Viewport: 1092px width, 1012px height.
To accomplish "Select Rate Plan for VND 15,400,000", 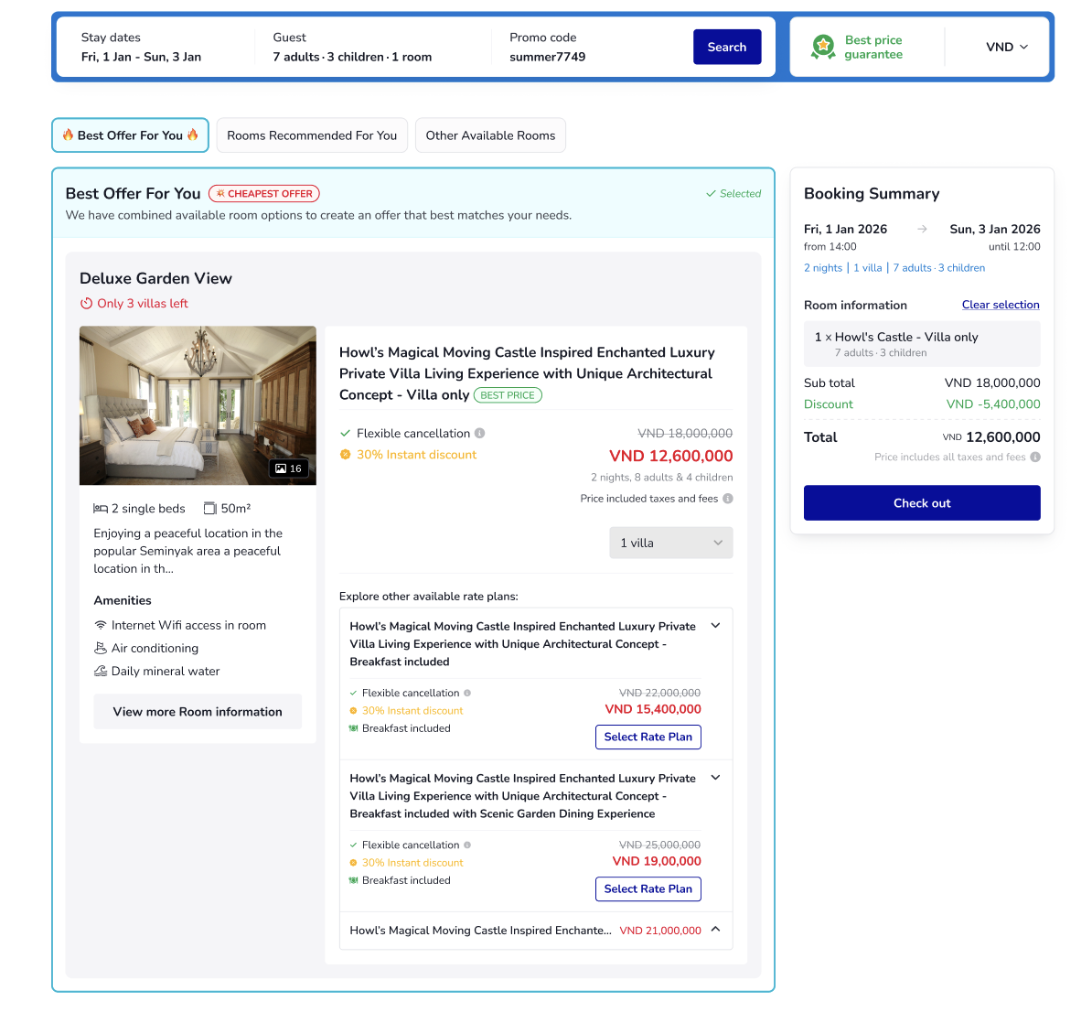I will (x=648, y=737).
